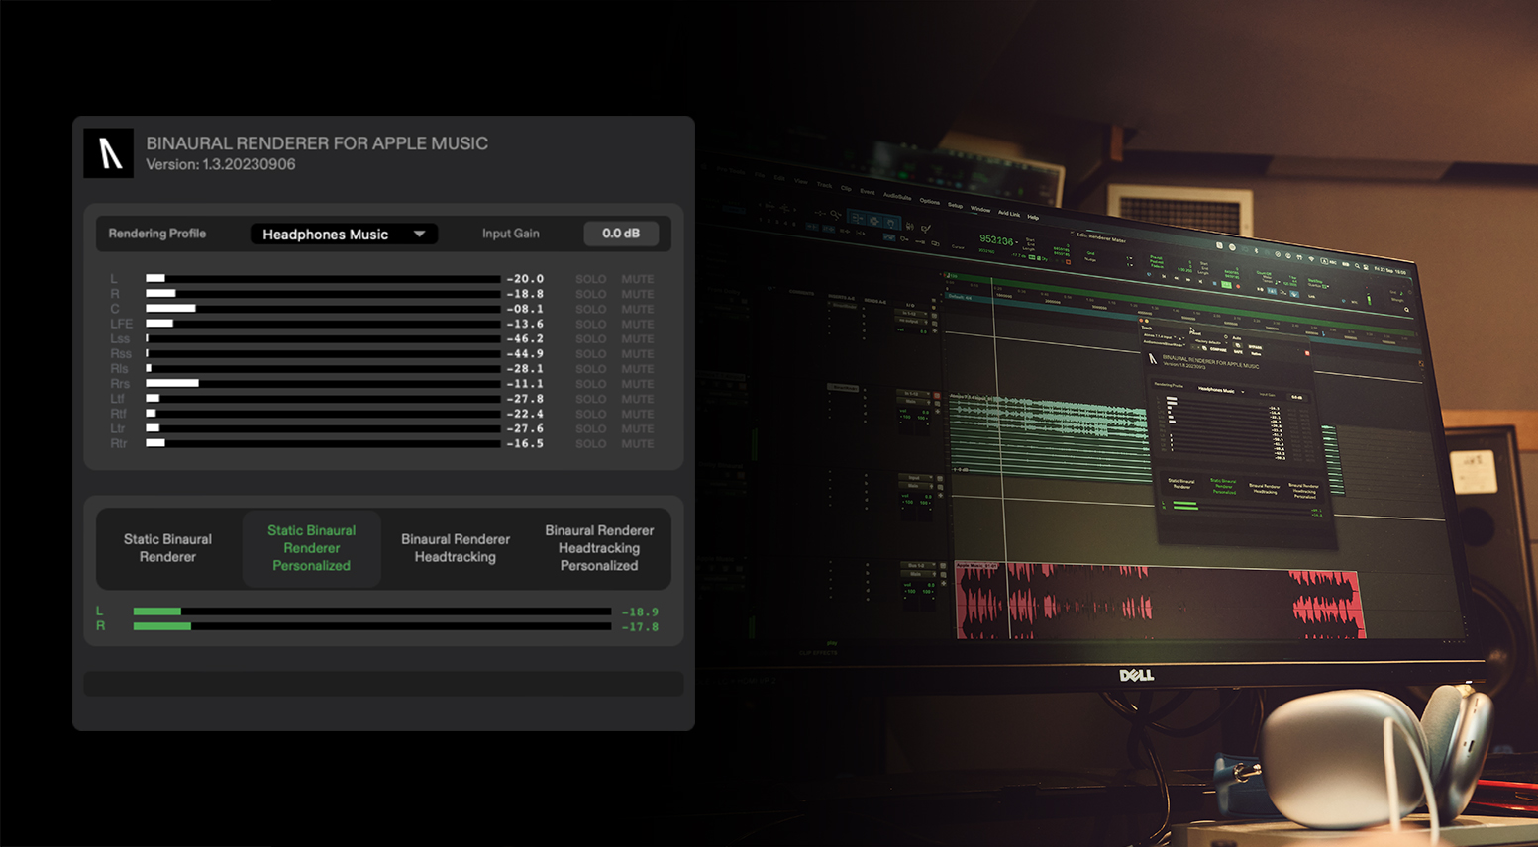Open the Setup menu on the background monitor

(955, 205)
